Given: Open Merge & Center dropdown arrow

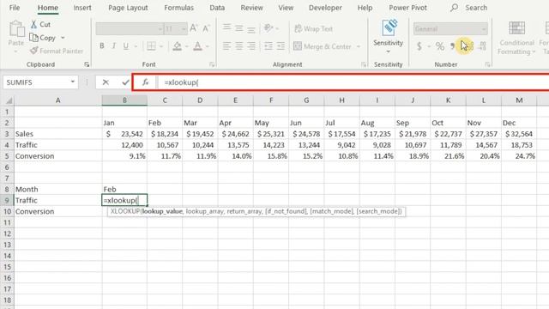Looking at the screenshot, I should point(359,46).
